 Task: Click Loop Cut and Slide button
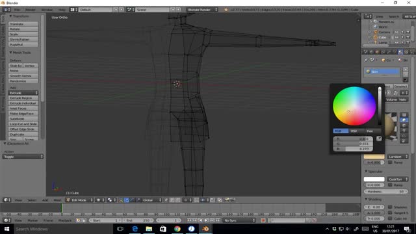click(23, 124)
